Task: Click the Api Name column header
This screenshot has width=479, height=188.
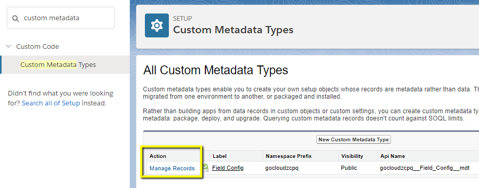Action: [392, 156]
